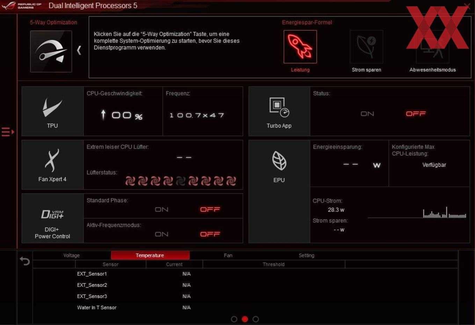This screenshot has width=475, height=325.
Task: Select the EXT_Sensor2 row
Action: pyautogui.click(x=245, y=285)
